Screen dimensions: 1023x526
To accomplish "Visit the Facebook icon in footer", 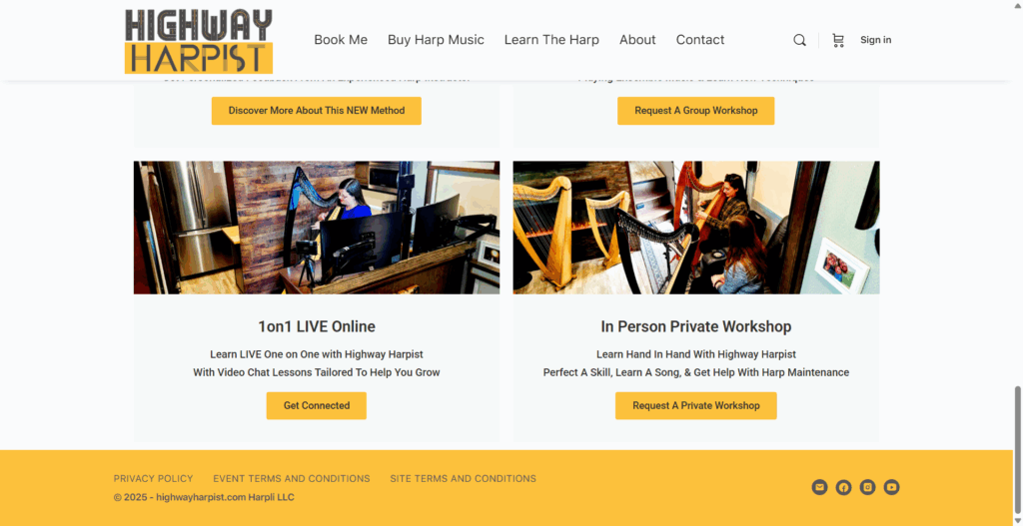I will [x=843, y=487].
